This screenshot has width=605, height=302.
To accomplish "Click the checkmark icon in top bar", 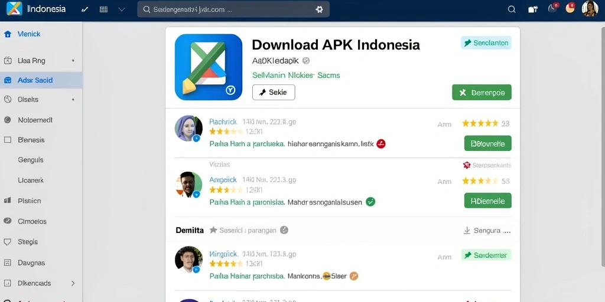I will pos(85,9).
